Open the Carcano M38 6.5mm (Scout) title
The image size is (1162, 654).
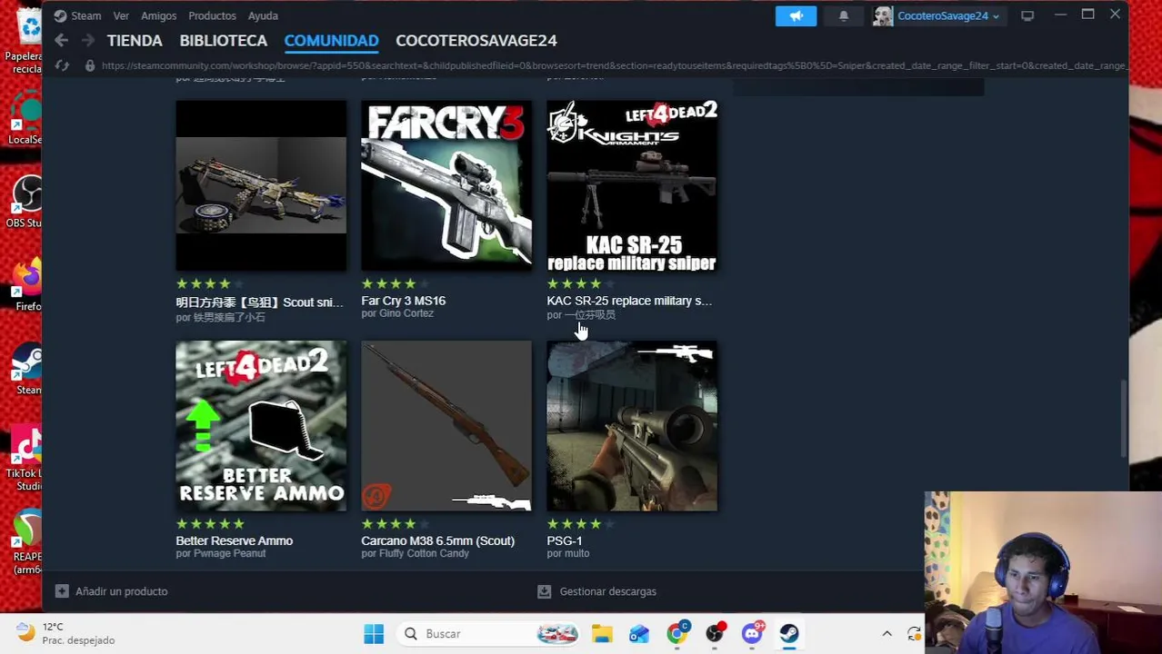pyautogui.click(x=437, y=540)
